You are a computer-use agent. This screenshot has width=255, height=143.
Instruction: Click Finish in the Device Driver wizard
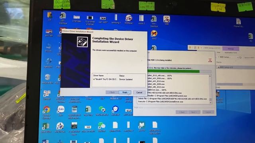125,93
